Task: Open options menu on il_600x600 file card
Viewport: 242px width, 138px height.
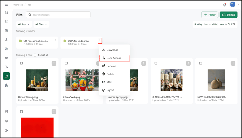Action: tap(188, 63)
